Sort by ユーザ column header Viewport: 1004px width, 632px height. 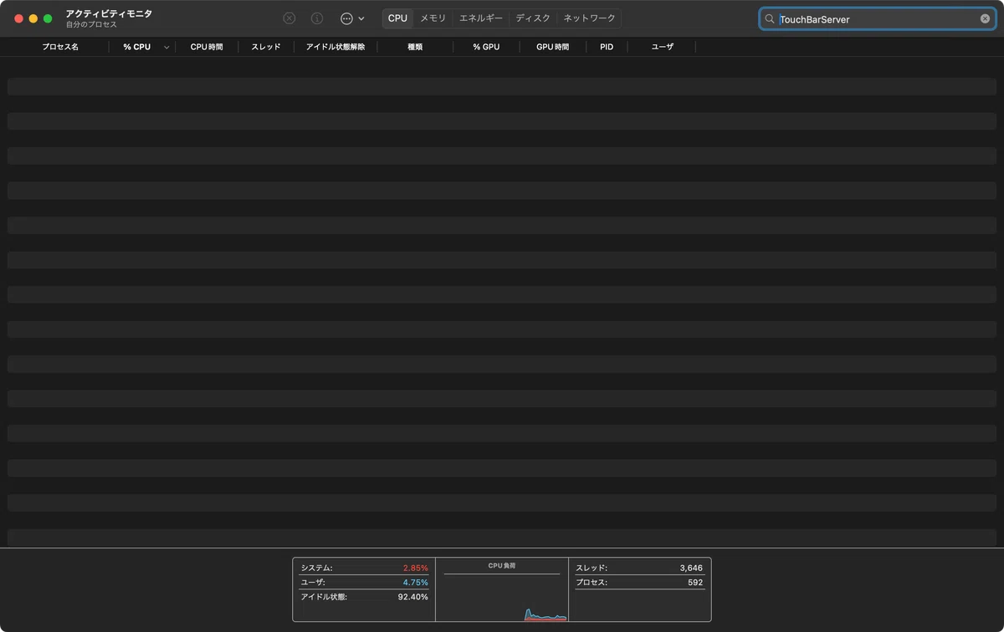pos(663,47)
